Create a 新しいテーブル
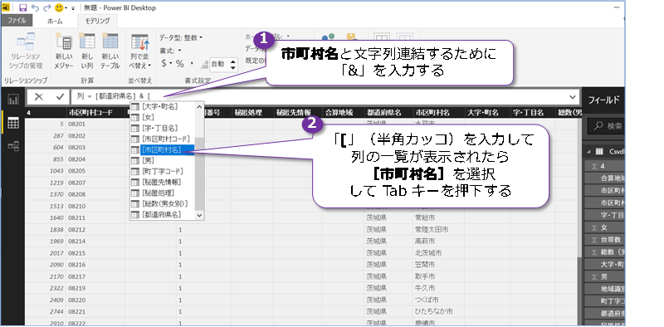The width and height of the screenshot is (664, 327). click(110, 51)
